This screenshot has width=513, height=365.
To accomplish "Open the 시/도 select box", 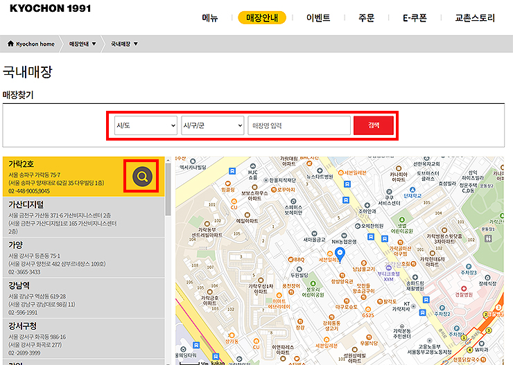I will [146, 125].
